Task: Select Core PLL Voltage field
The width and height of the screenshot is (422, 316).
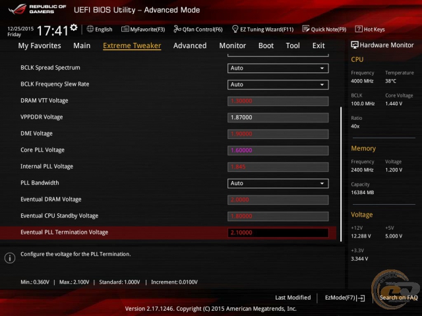Action: (278, 150)
